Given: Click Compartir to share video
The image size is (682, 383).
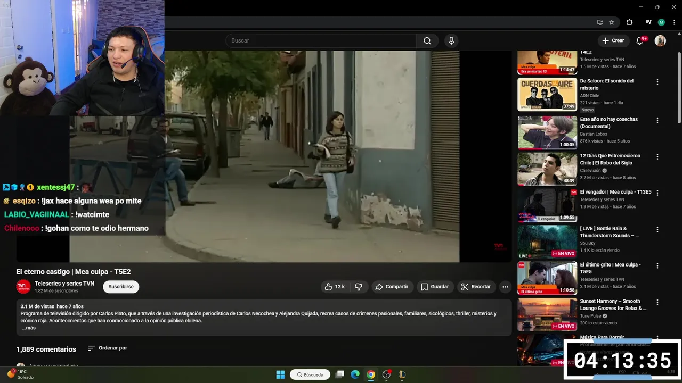Looking at the screenshot, I should coord(392,287).
